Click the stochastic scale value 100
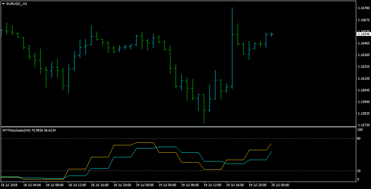This screenshot has height=189, width=371. [x=360, y=130]
